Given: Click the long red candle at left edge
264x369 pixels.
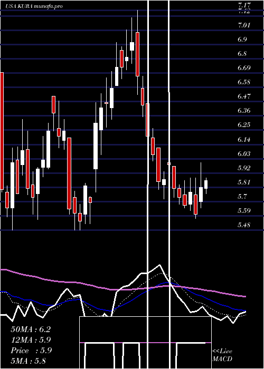Looking at the screenshot, I should (2, 131).
